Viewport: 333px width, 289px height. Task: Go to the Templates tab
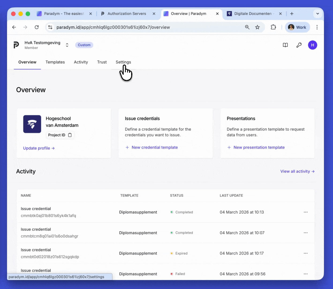(55, 62)
